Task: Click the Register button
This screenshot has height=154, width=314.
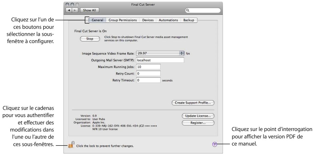Action: (x=198, y=123)
